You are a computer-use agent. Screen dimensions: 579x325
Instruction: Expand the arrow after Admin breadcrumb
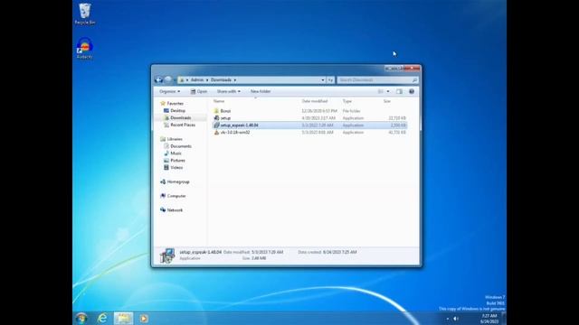[207, 80]
